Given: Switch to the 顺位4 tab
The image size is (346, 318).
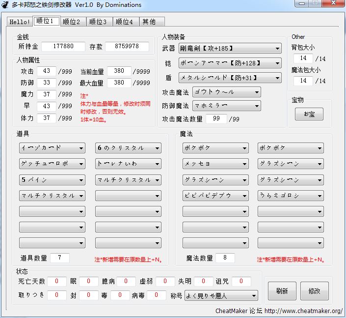Looking at the screenshot, I should [x=126, y=22].
